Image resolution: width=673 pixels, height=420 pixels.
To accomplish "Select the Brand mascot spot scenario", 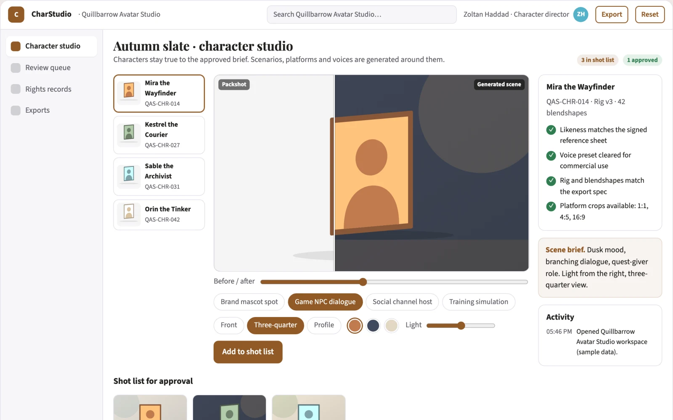I will (x=249, y=302).
